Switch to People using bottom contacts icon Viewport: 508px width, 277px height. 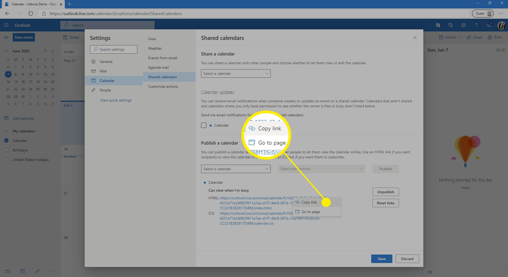(38, 271)
